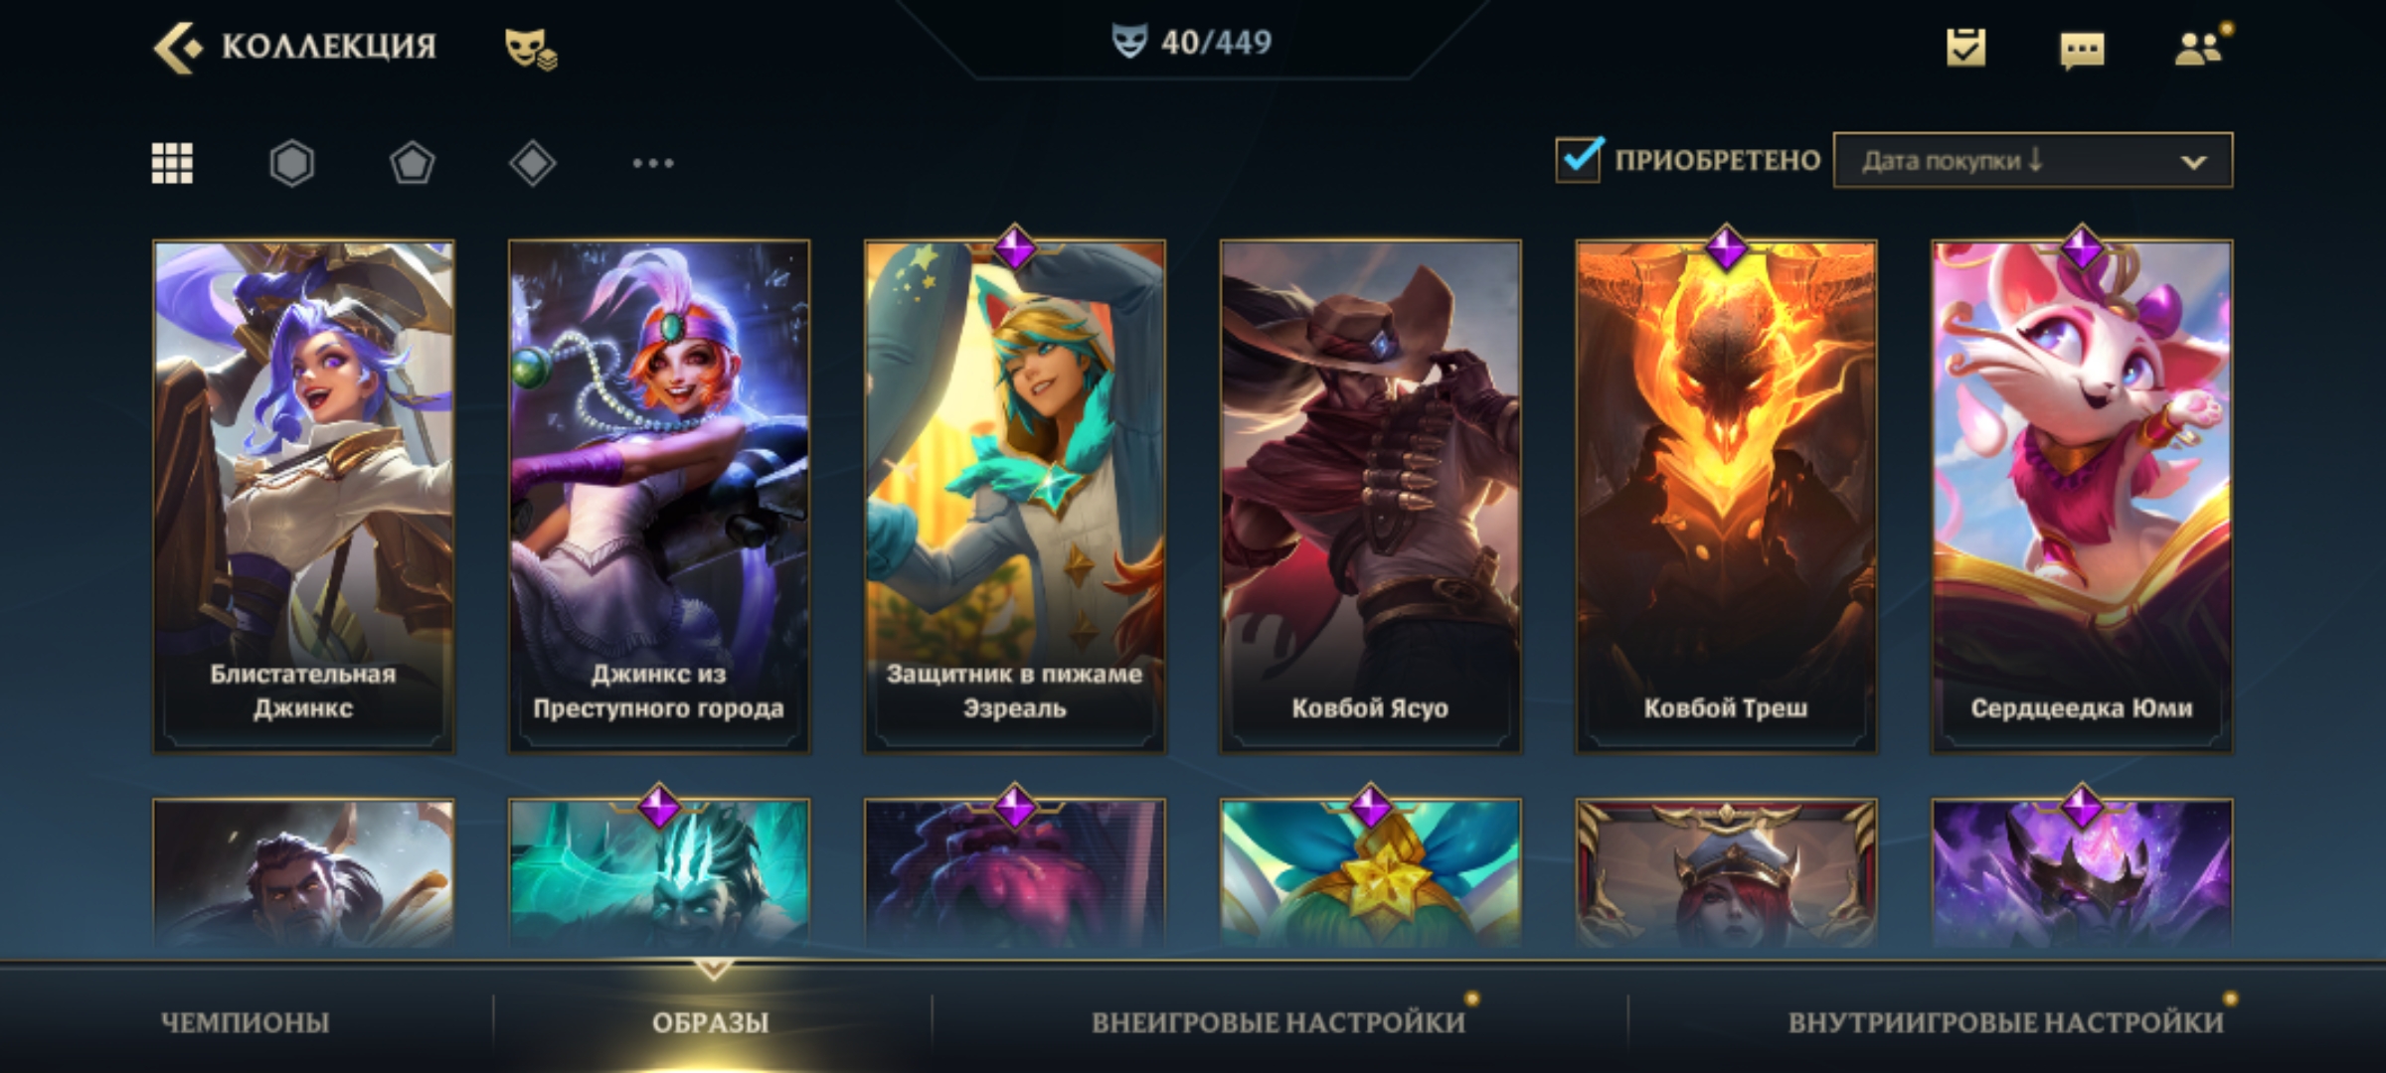2386x1073 pixels.
Task: Click the dropdown chevron arrow beside Дата покупки
Action: (2194, 162)
